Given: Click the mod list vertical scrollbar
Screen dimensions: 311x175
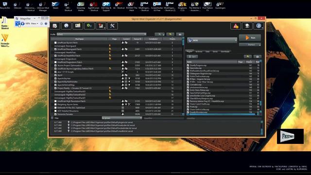Looking at the screenshot, I should 183,76.
